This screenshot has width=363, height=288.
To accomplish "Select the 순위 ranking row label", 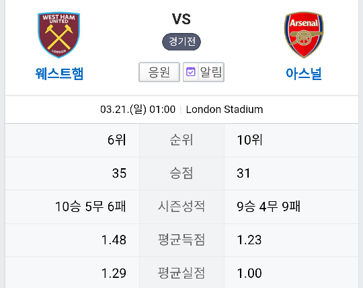I will pos(182,140).
